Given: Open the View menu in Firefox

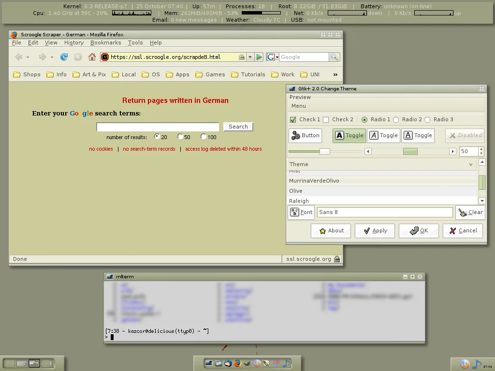Looking at the screenshot, I should click(51, 43).
